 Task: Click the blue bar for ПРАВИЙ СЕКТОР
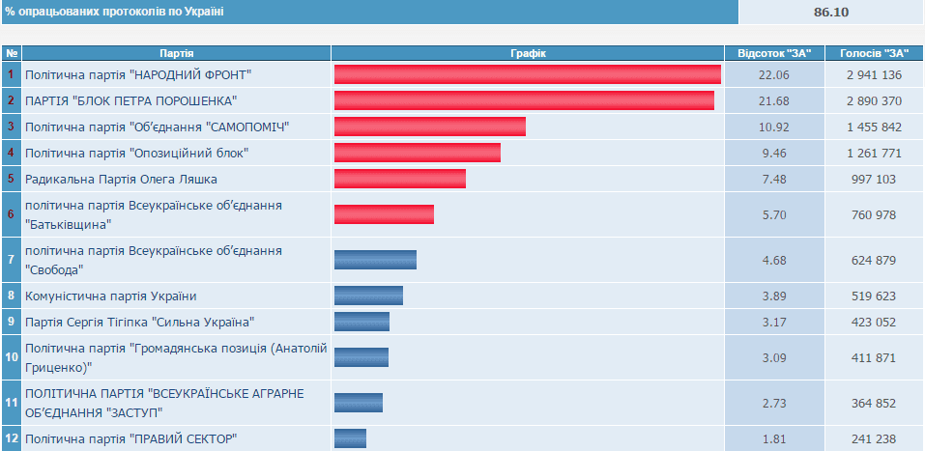pyautogui.click(x=351, y=438)
